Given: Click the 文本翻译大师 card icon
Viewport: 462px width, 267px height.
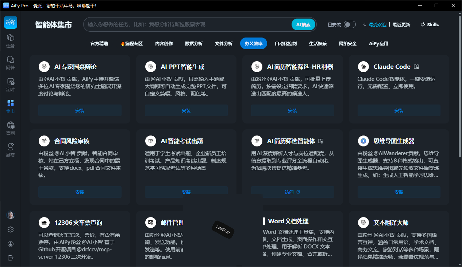Looking at the screenshot, I should 363,223.
